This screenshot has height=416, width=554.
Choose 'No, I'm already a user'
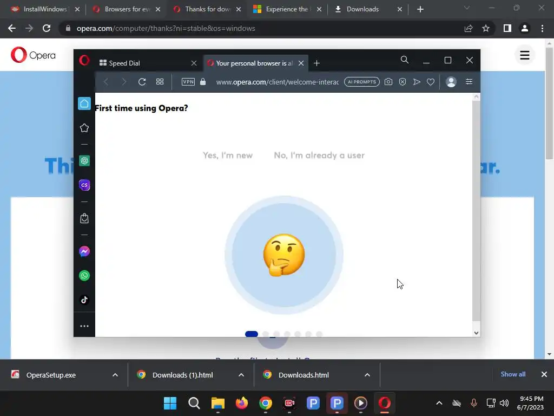pos(319,155)
